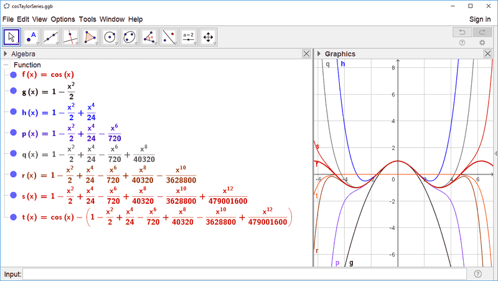Open the Tools menu
This screenshot has width=498, height=281.
pos(87,19)
